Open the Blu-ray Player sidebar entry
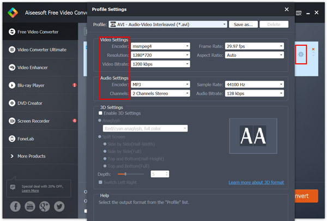This screenshot has width=327, height=221. [x=40, y=85]
